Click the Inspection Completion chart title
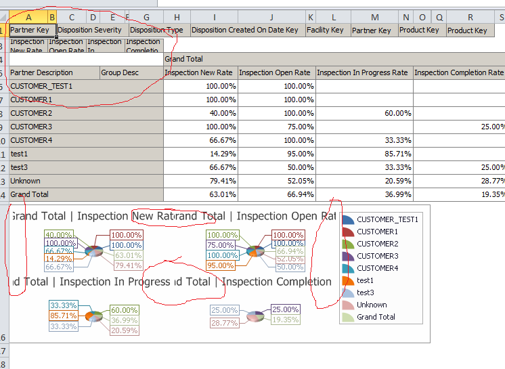The width and height of the screenshot is (505, 369). pyautogui.click(x=253, y=282)
